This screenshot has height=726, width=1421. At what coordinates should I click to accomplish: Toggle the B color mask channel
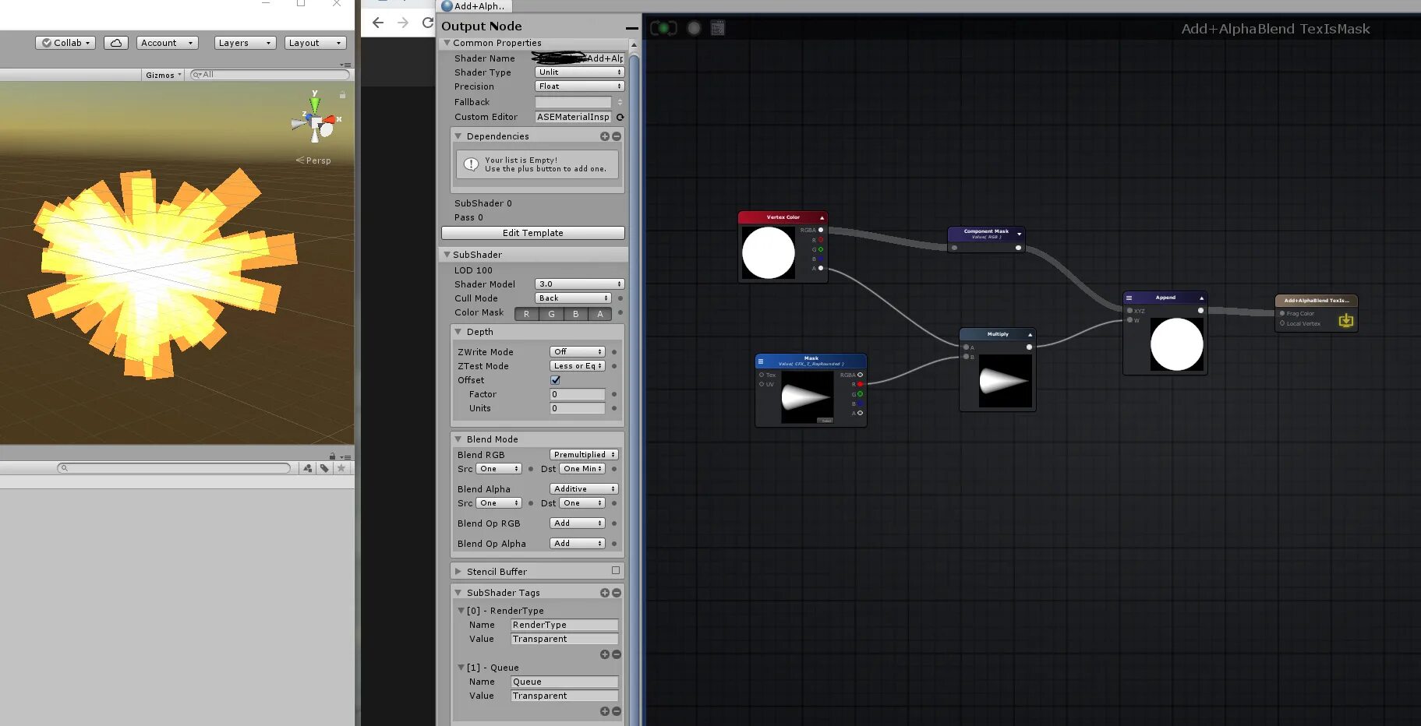(x=575, y=314)
